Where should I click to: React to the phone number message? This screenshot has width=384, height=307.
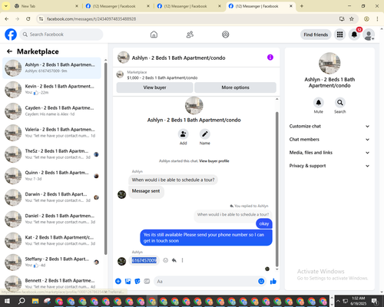pyautogui.click(x=166, y=260)
